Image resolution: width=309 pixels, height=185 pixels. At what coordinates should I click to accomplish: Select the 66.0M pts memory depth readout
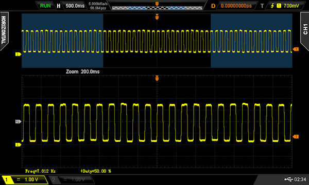click(98, 8)
